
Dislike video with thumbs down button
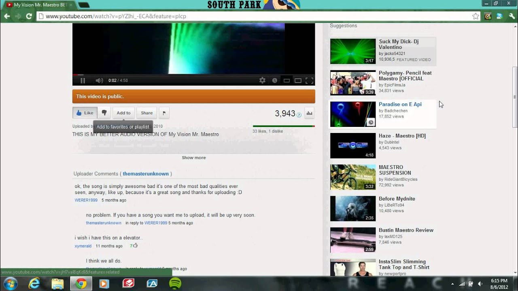point(104,113)
